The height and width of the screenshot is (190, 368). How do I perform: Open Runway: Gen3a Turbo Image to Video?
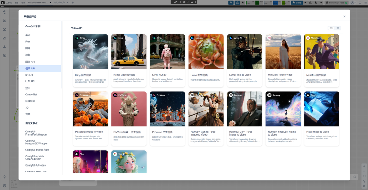[x=206, y=118]
